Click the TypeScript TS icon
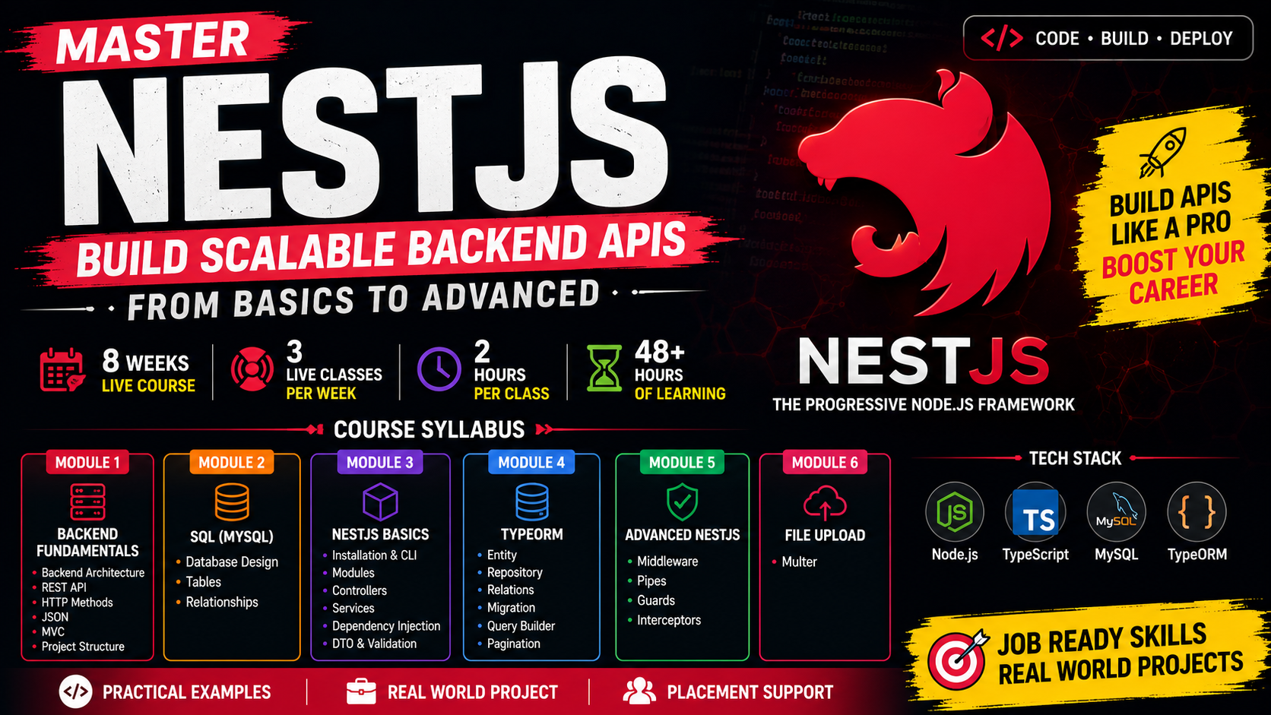This screenshot has height=715, width=1271. (1035, 513)
